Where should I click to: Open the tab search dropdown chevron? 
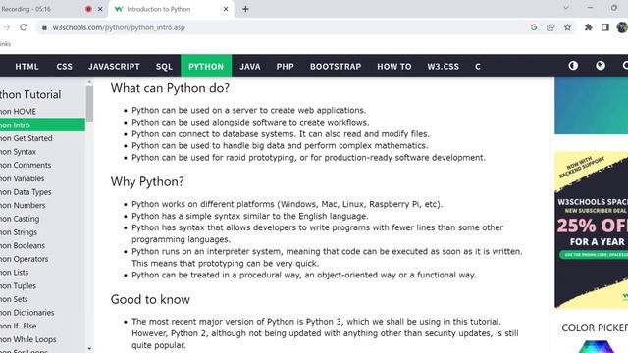click(566, 8)
